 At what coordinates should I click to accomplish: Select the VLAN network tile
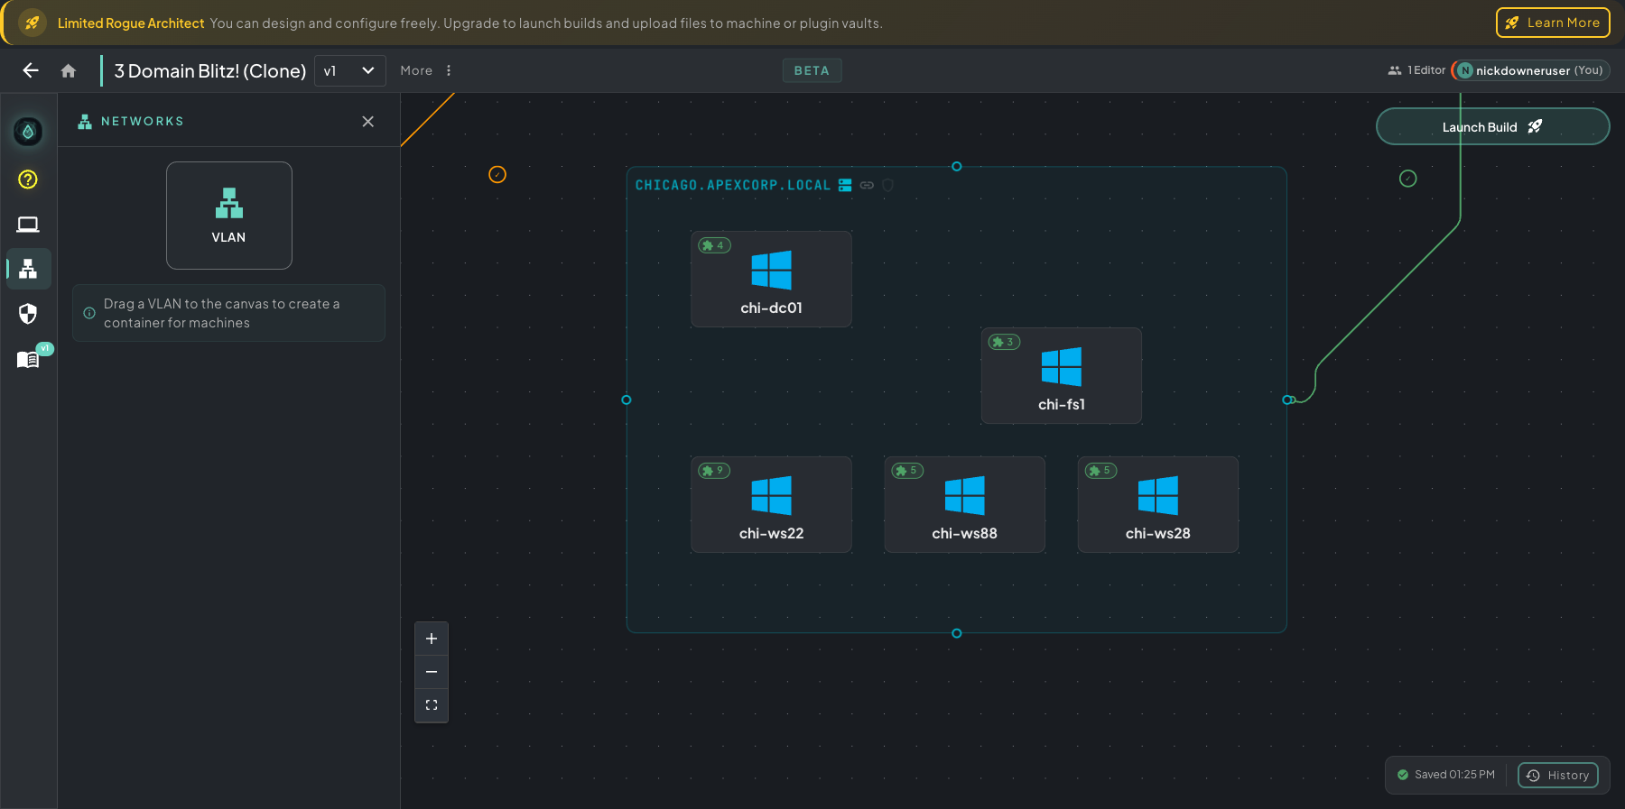229,216
